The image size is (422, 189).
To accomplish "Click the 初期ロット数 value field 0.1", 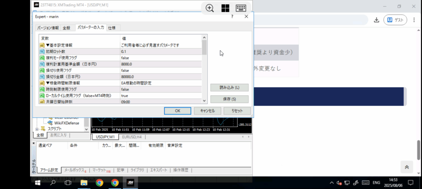I will (124, 51).
